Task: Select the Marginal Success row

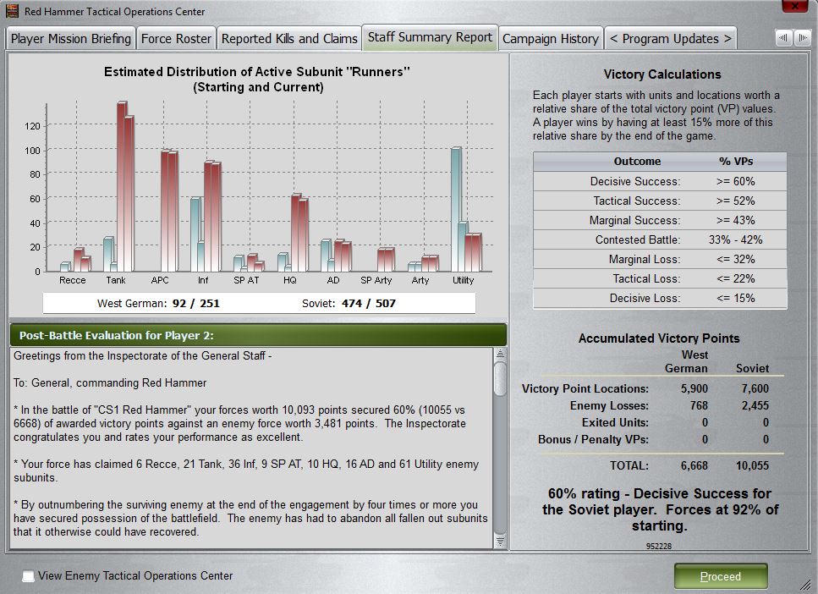Action: pos(660,220)
